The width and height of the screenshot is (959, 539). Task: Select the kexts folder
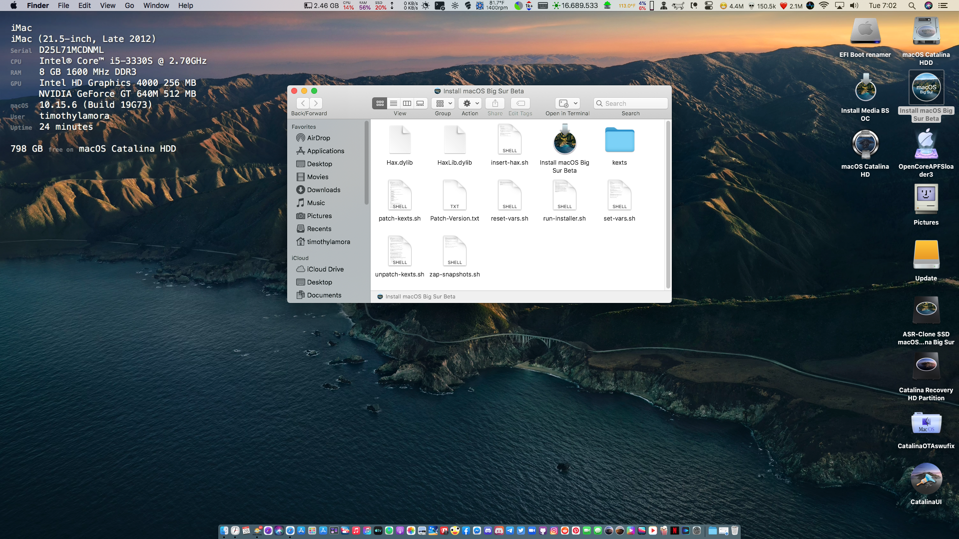[x=619, y=141]
